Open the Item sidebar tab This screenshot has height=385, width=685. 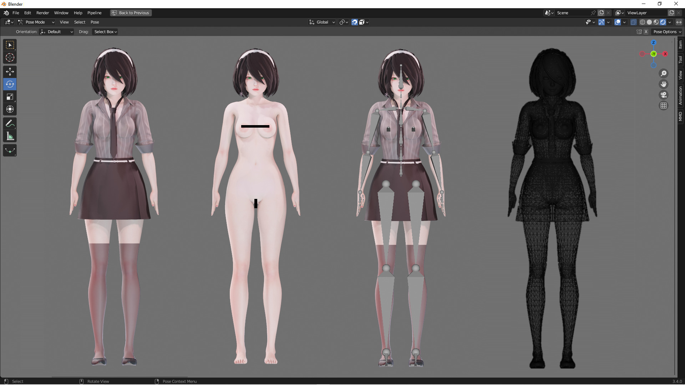pyautogui.click(x=680, y=45)
